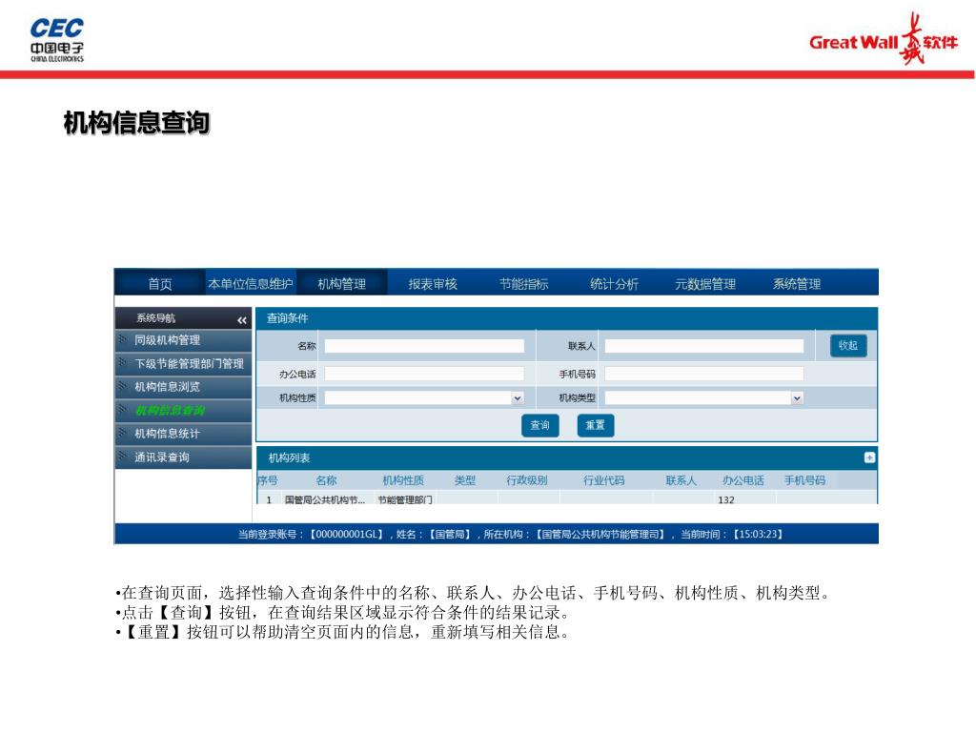Collapse the 系统导航 sidebar with the double-arrow icon
Image resolution: width=976 pixels, height=732 pixels.
pos(242,320)
